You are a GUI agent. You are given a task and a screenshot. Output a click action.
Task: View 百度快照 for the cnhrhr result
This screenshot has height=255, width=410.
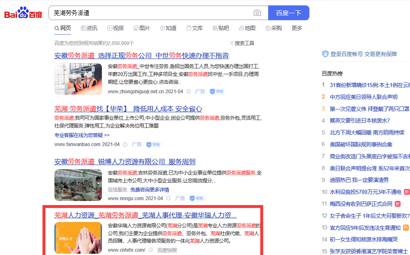[167, 250]
